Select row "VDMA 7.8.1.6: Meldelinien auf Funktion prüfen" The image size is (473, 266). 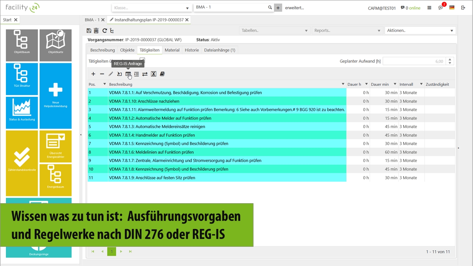coord(271,152)
